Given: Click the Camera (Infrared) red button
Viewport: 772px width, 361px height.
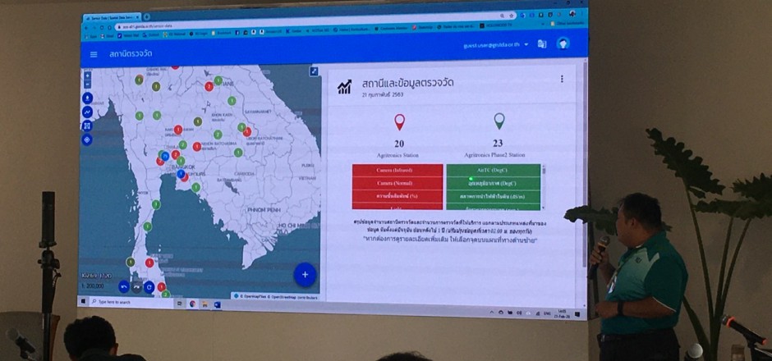Looking at the screenshot, I should tap(397, 170).
